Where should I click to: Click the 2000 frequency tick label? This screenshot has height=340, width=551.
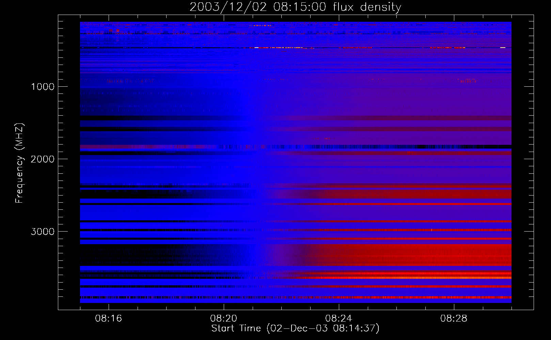pyautogui.click(x=43, y=159)
